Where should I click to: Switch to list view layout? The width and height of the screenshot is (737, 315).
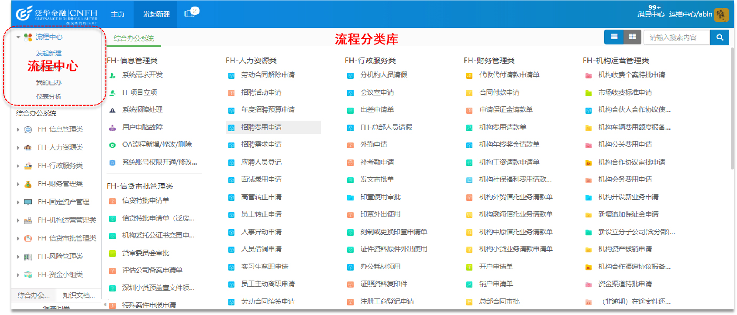(x=614, y=37)
